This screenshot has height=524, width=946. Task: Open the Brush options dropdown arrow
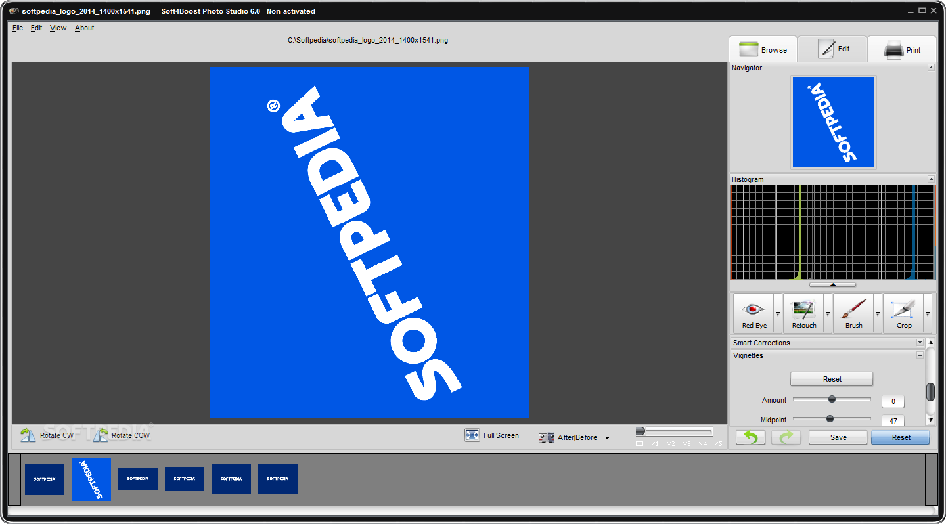click(878, 313)
